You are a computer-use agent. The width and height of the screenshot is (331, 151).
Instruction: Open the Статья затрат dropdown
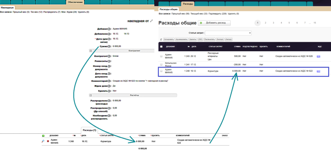(x=228, y=33)
